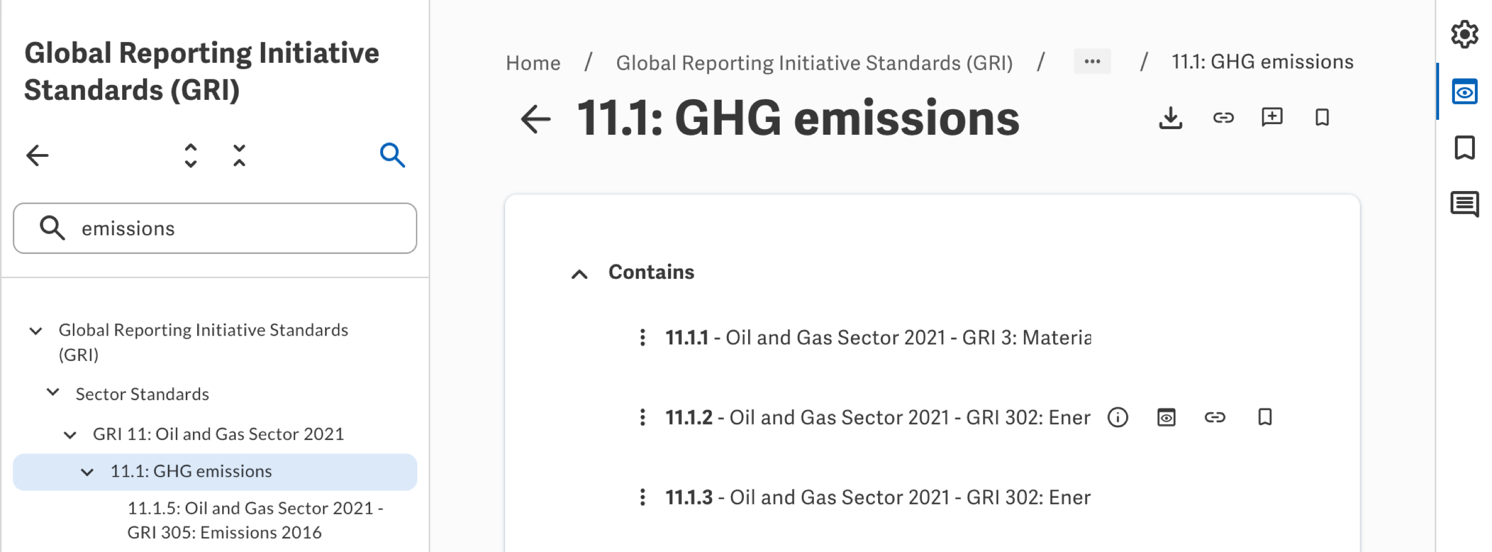Bookmark the 11.1: GHG emissions page
The image size is (1492, 552).
[x=1322, y=118]
